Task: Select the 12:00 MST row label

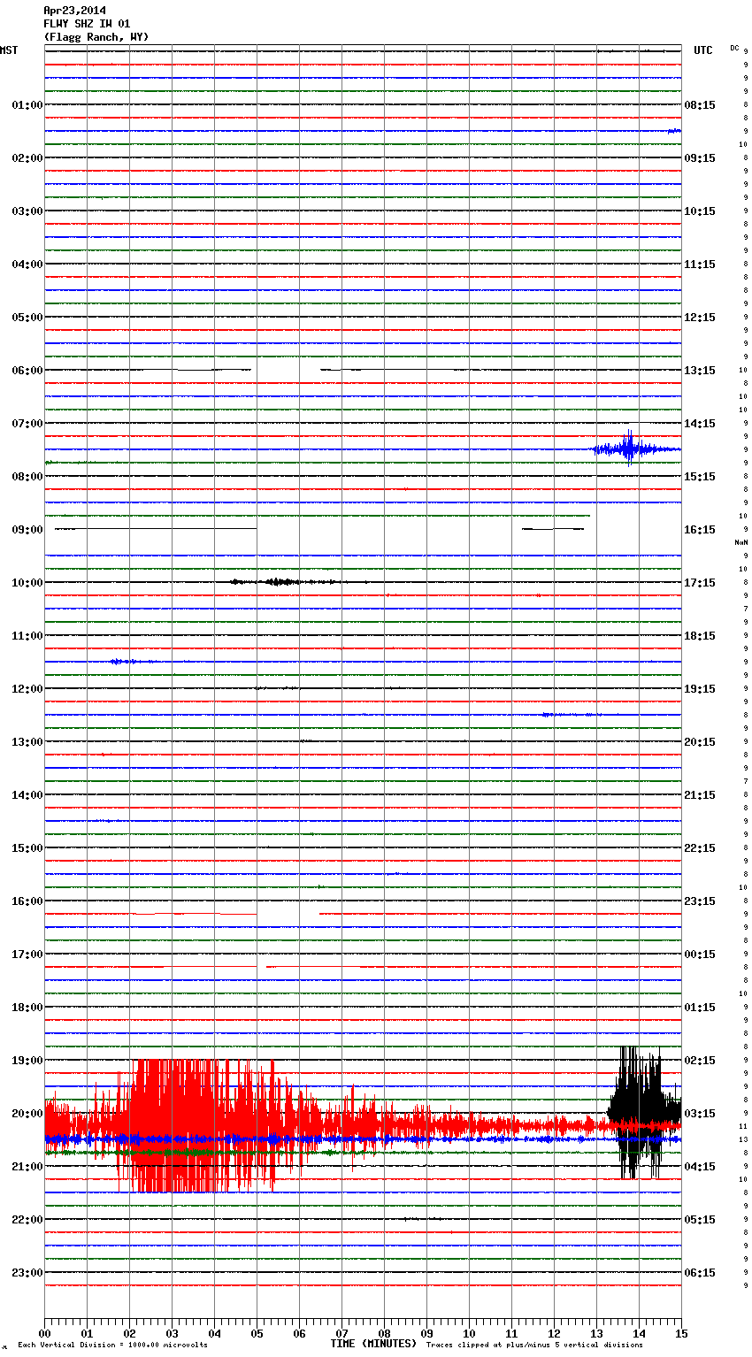Action: (x=27, y=689)
